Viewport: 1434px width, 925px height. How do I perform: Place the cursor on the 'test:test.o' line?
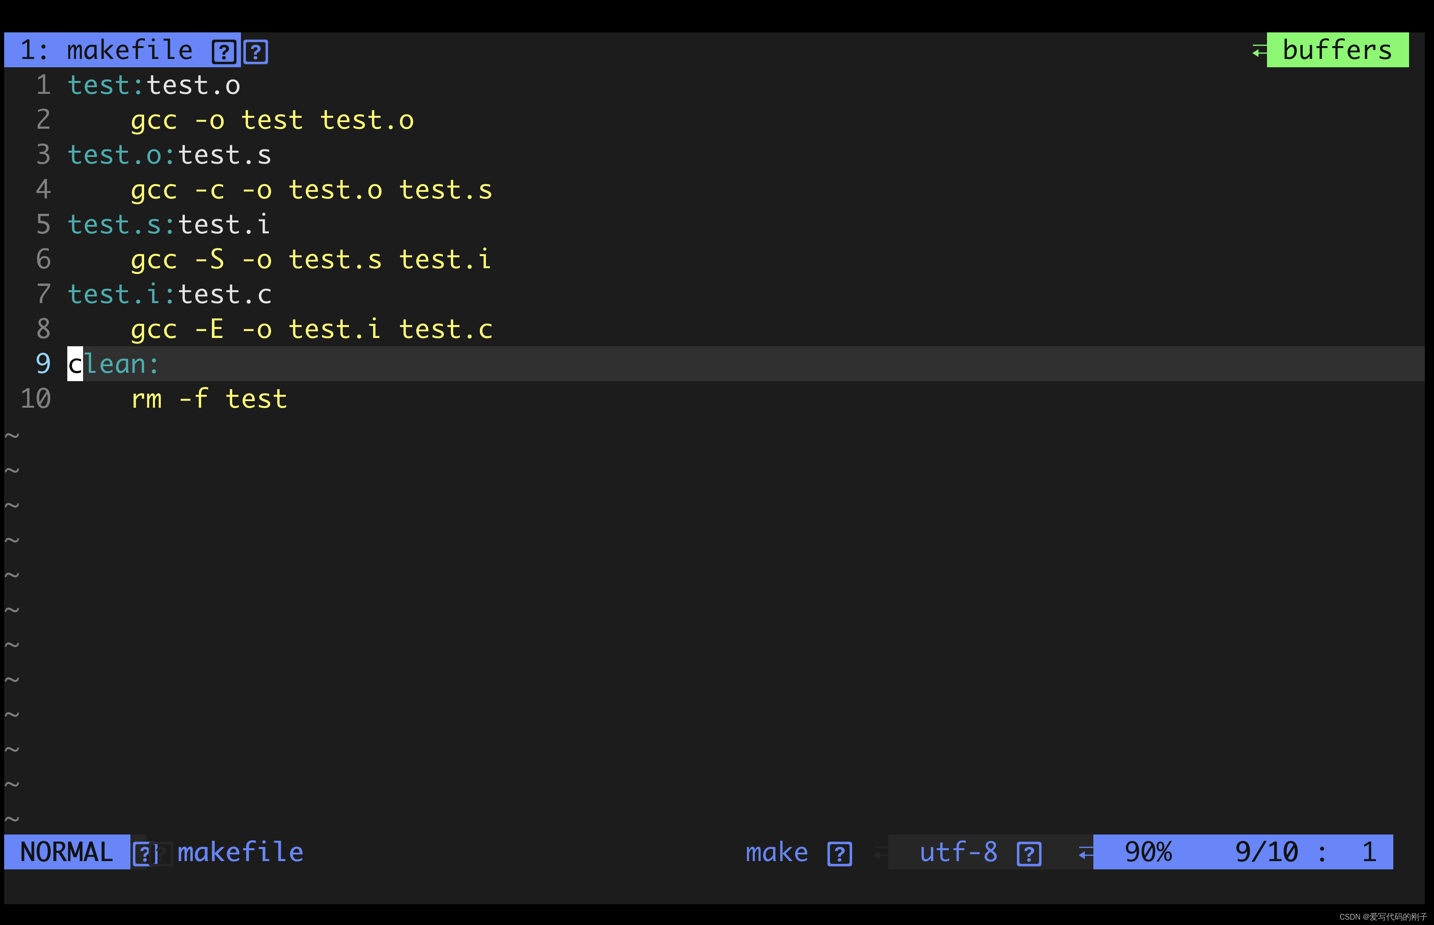(x=154, y=85)
